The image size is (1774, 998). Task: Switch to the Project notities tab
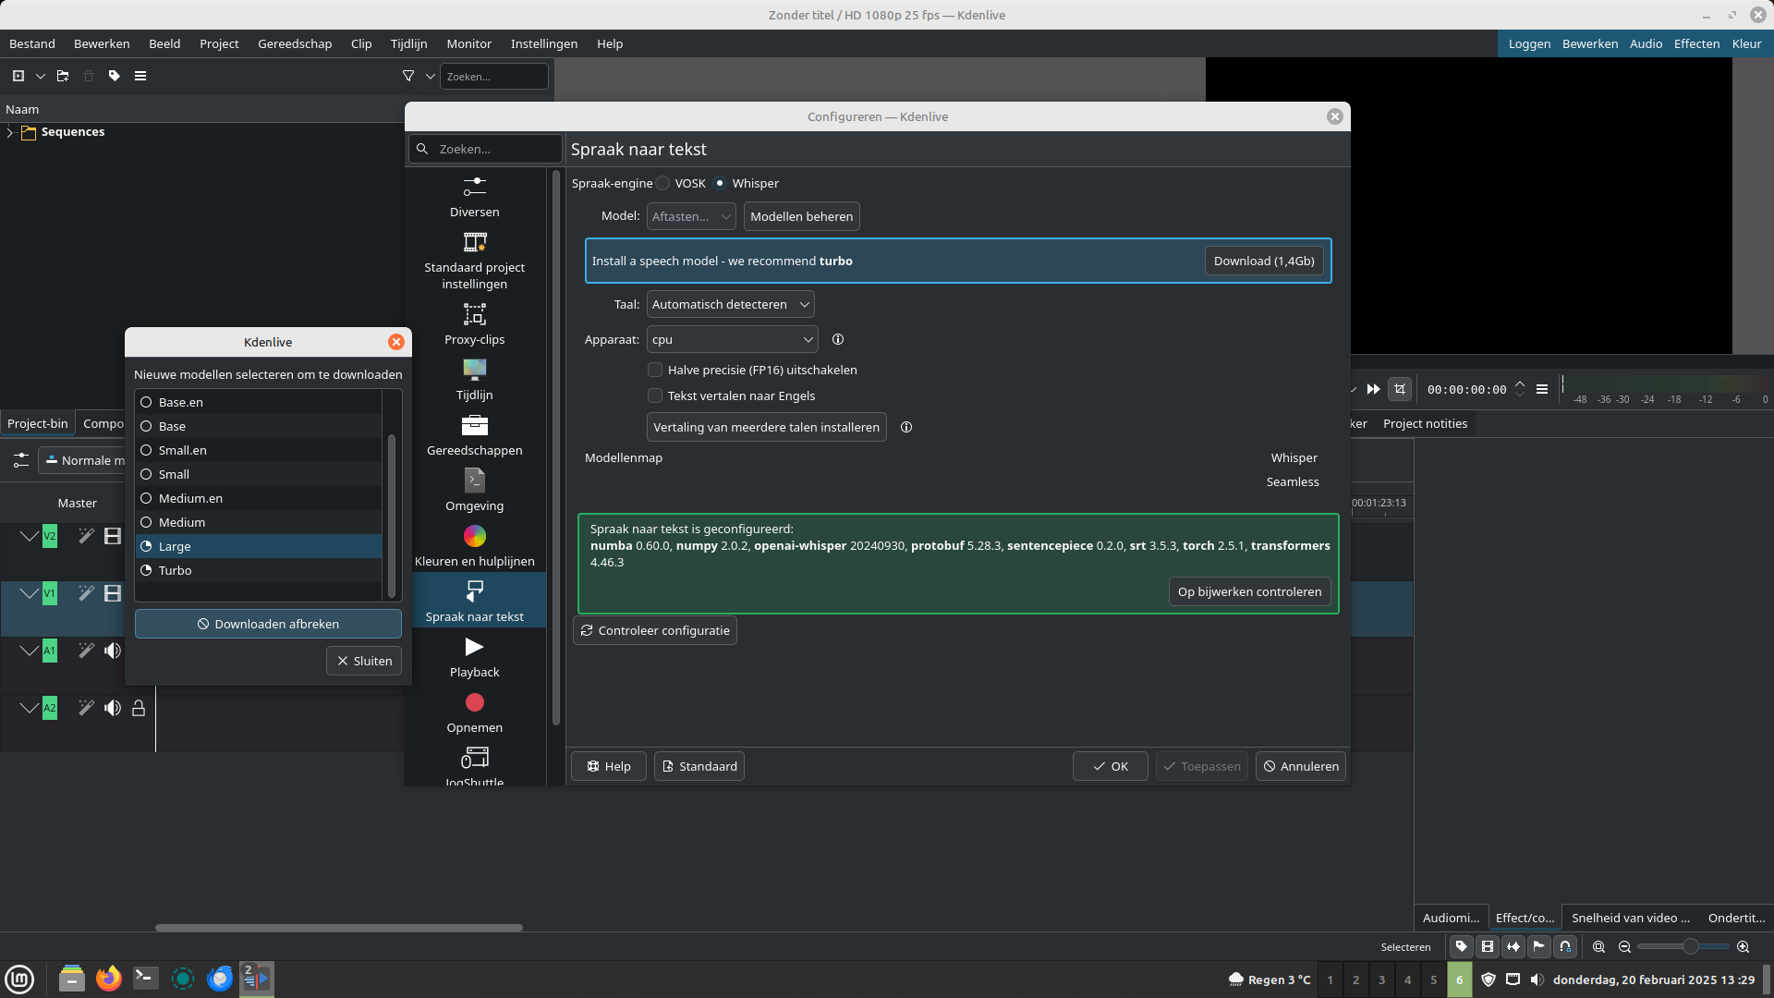pos(1425,423)
